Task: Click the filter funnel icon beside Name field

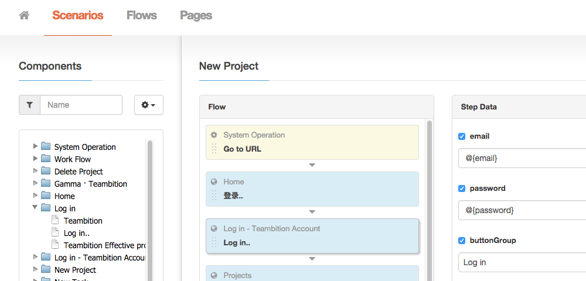Action: (x=29, y=105)
